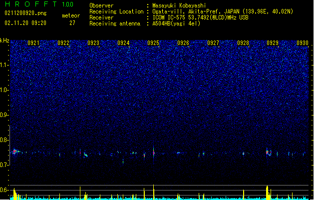314x200 pixels.
Task: Click the 0925 time marker
Action: [153, 43]
